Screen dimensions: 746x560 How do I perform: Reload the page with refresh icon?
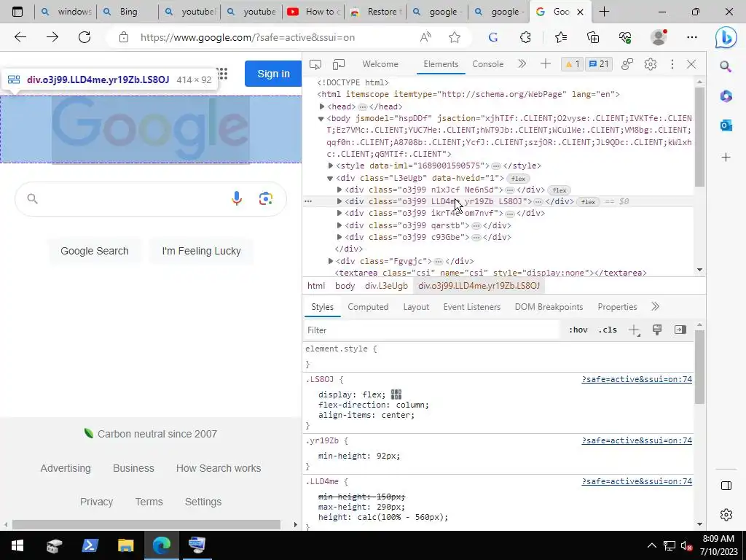(x=85, y=37)
